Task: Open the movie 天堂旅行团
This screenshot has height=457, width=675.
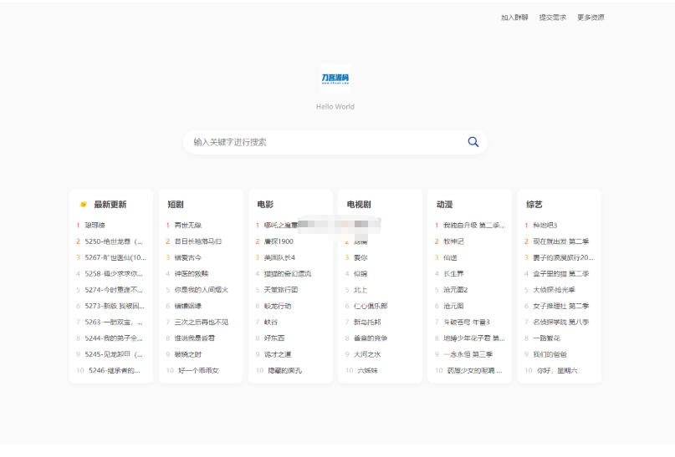Action: [x=281, y=290]
